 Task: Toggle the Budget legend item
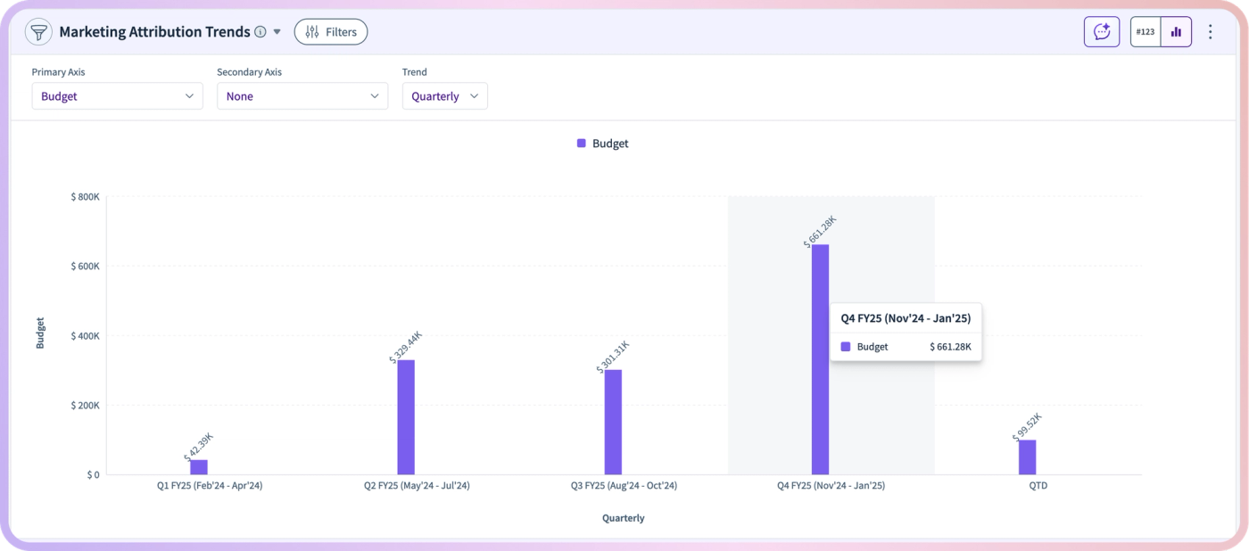pos(602,144)
